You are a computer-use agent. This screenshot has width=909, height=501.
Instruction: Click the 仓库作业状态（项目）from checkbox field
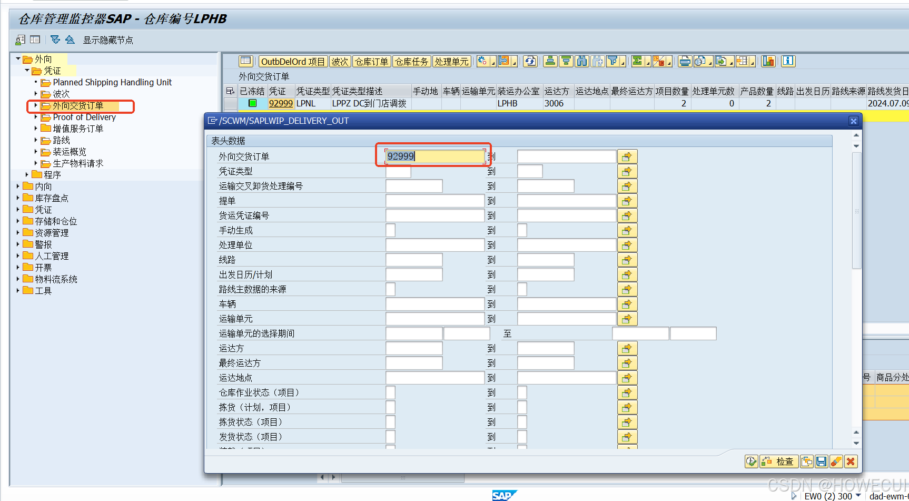[390, 392]
